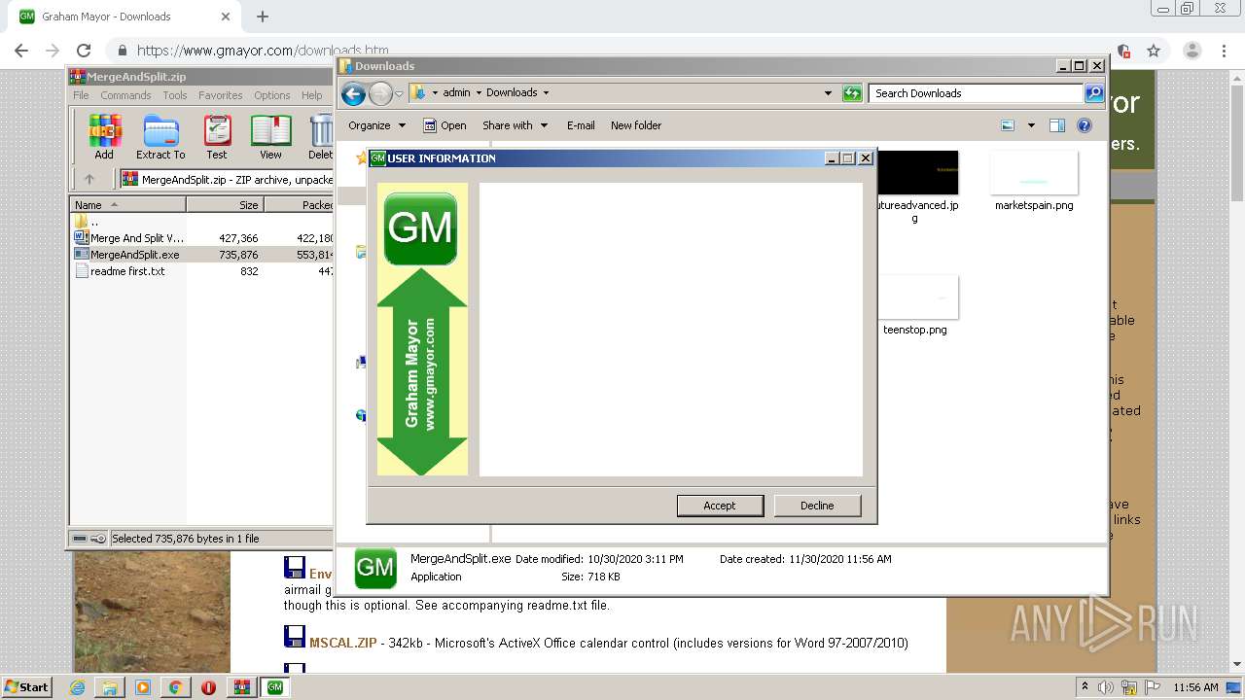Open the Organize dropdown in Explorer
This screenshot has height=700, width=1245.
point(376,125)
